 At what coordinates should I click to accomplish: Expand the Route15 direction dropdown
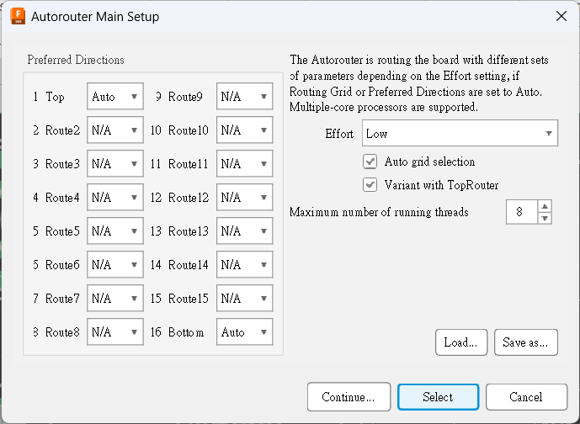[245, 299]
